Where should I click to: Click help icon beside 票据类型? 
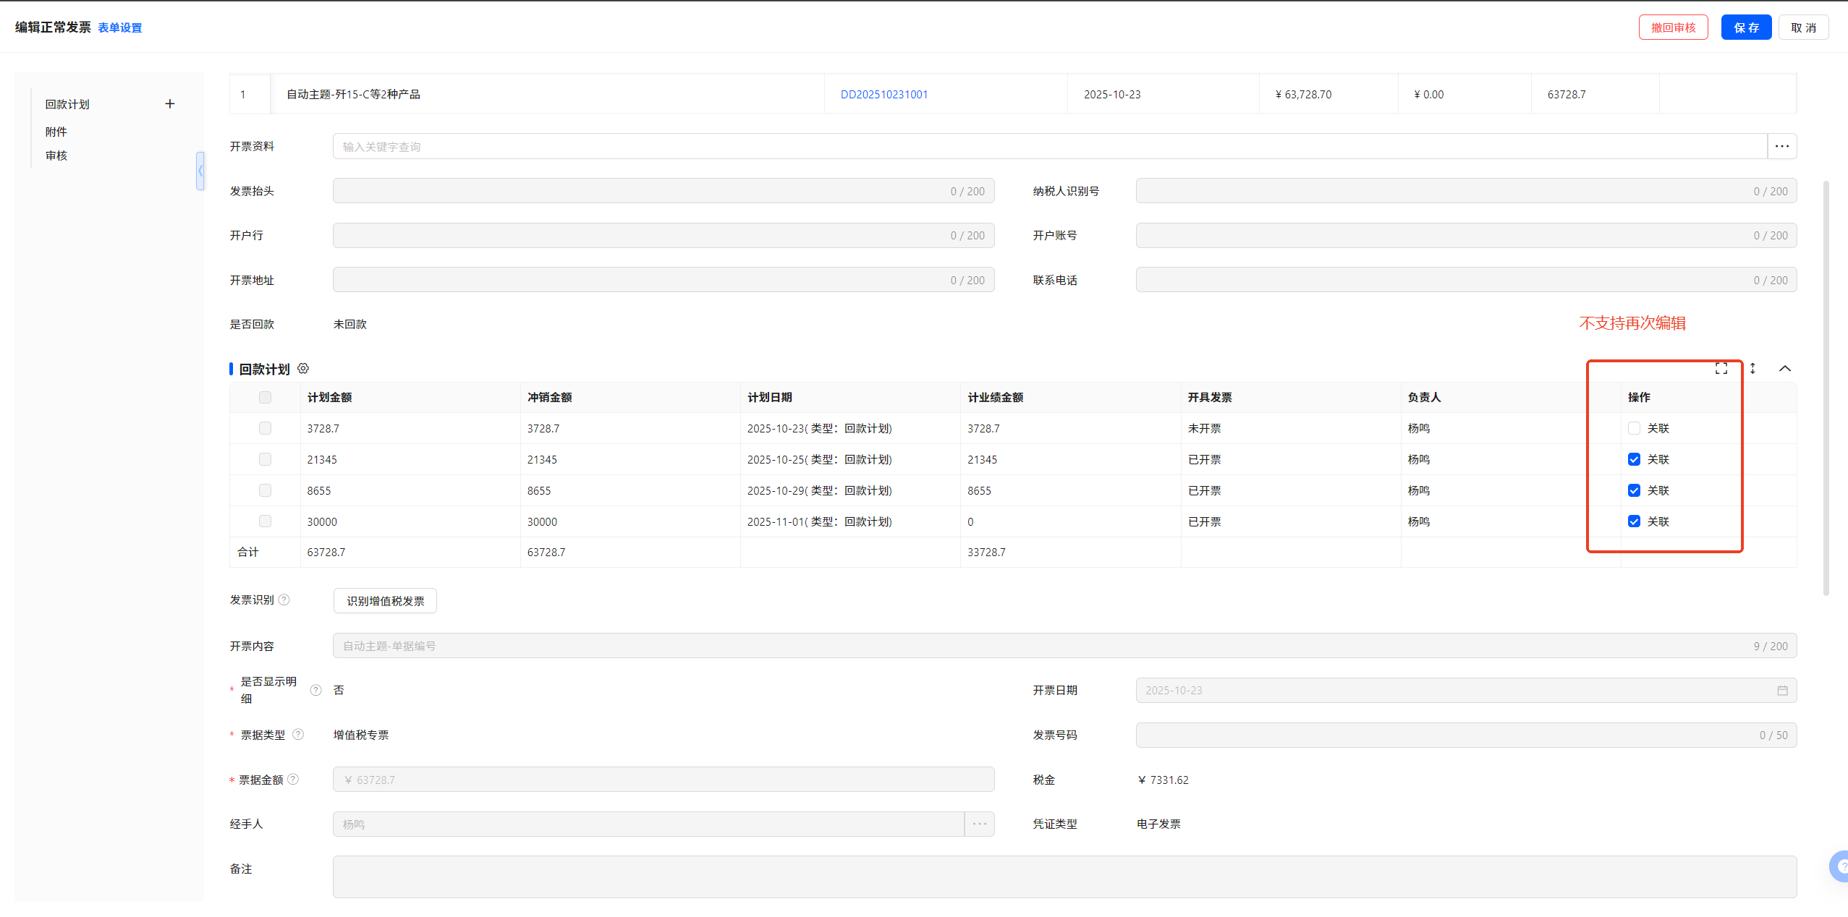tap(298, 735)
